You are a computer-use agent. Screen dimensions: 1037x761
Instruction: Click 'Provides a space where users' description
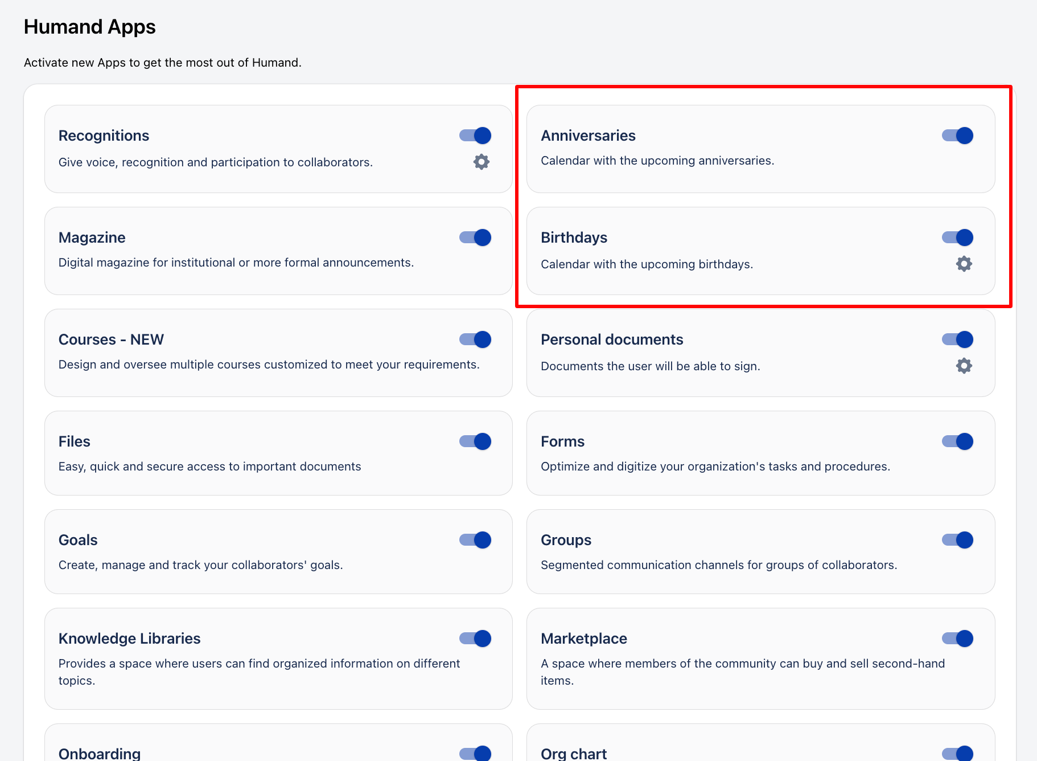[x=260, y=672]
